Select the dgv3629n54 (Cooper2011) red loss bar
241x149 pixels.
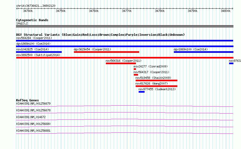[106, 52]
